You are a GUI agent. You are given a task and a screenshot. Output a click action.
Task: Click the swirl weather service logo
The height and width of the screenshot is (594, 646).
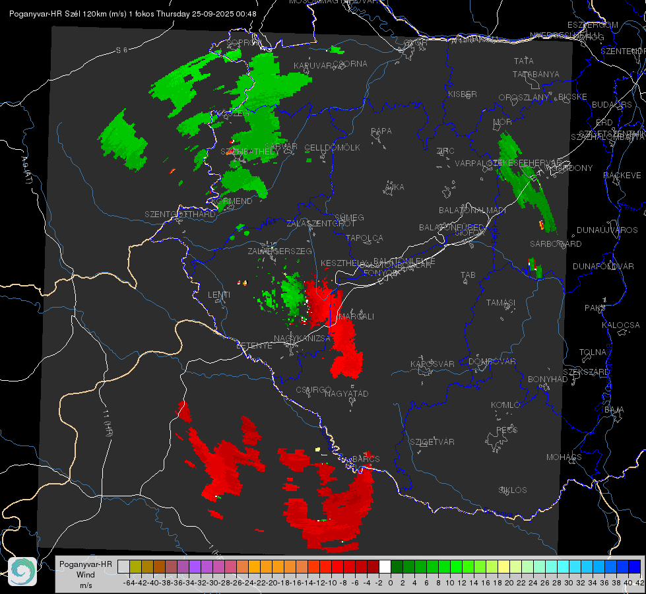pyautogui.click(x=22, y=572)
